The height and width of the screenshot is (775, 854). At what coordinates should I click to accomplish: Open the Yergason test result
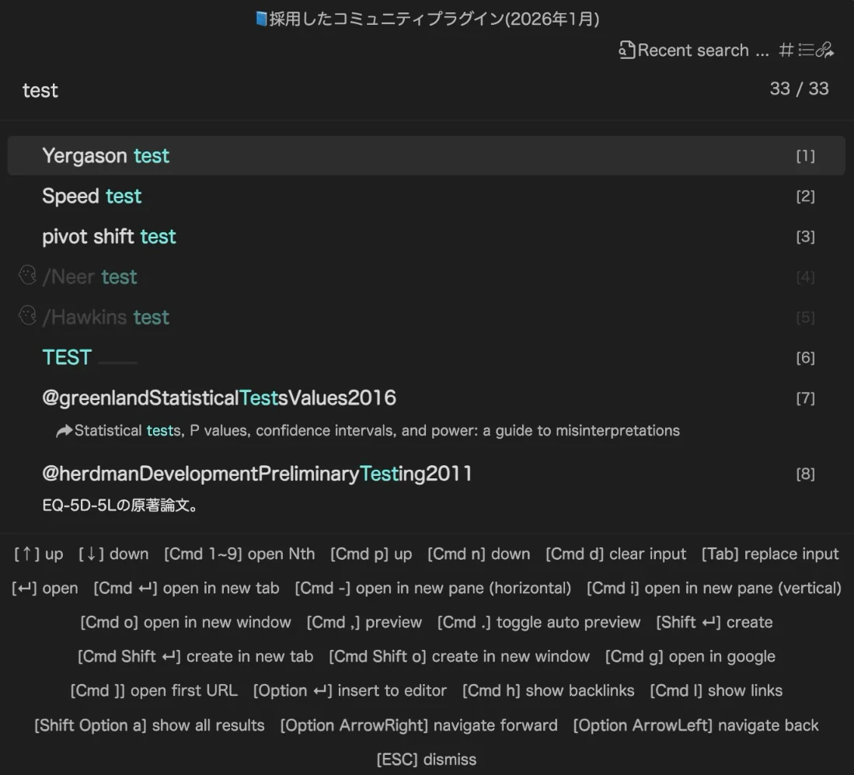(x=106, y=156)
